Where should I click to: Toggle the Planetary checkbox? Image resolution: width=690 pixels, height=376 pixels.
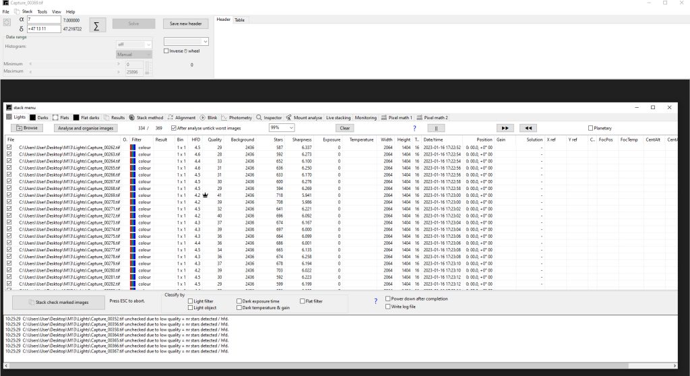coord(590,128)
